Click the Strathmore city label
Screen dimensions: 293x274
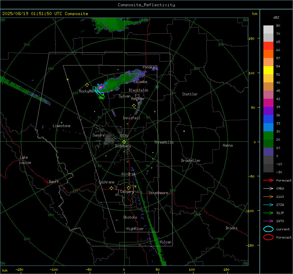(x=158, y=193)
